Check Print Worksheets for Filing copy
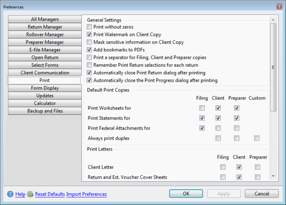This screenshot has height=205, width=286. (202, 108)
